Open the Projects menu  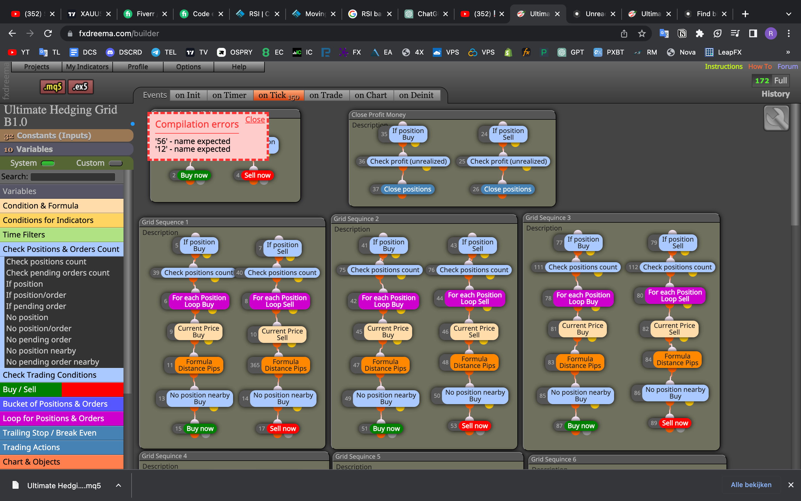point(37,67)
